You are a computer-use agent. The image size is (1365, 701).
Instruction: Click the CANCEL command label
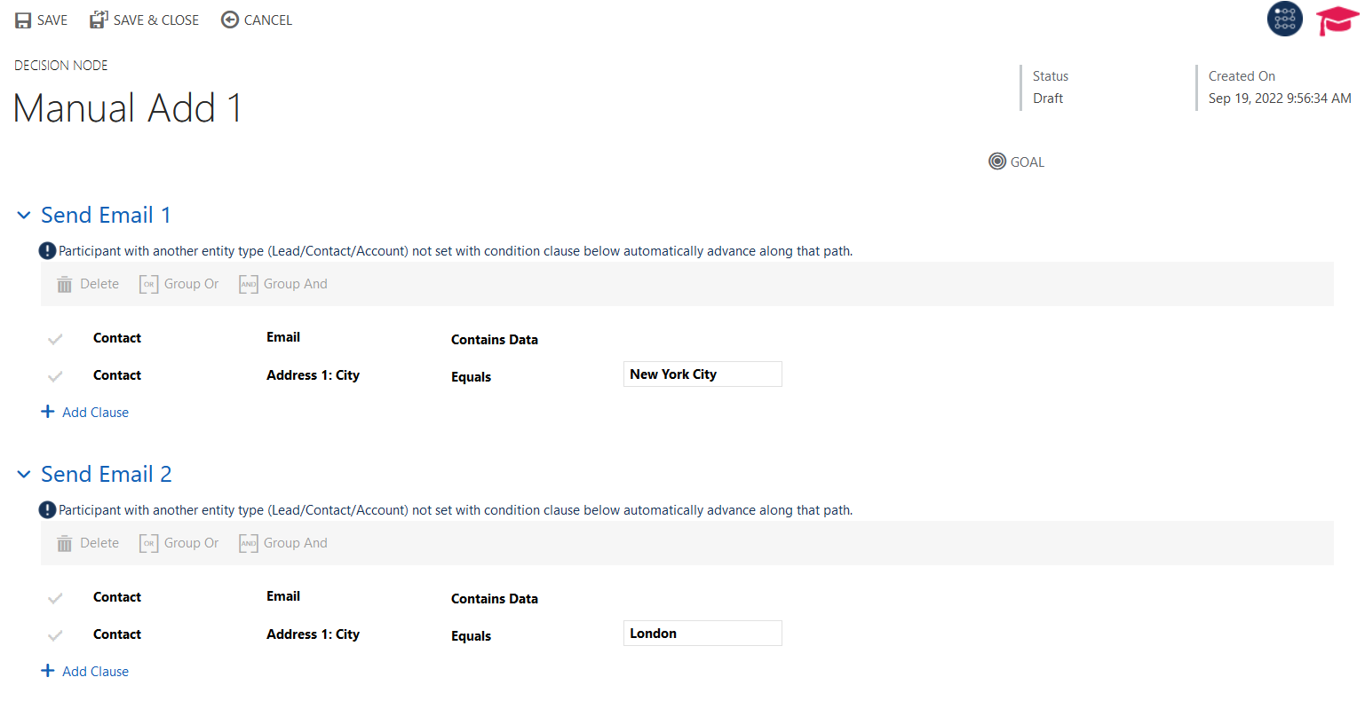pos(268,20)
